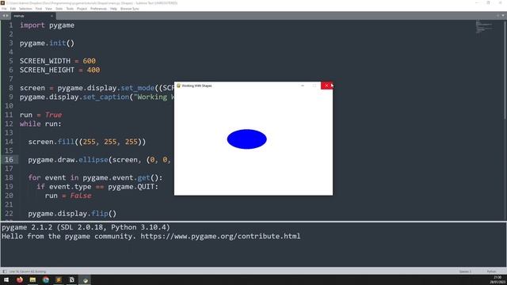Viewport: 507px width, 285px height.
Task: Switch to Sublime Text on the taskbar
Action: coord(59,279)
